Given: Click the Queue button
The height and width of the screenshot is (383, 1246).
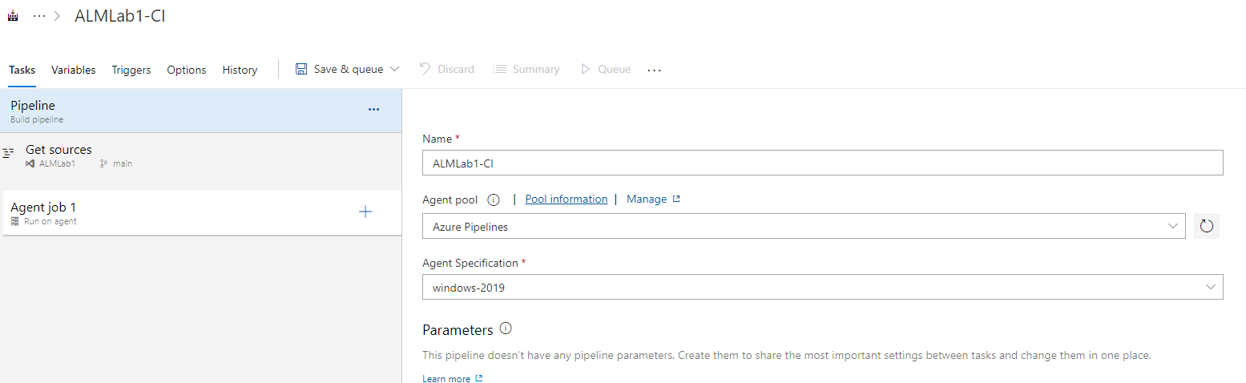Looking at the screenshot, I should click(x=606, y=69).
